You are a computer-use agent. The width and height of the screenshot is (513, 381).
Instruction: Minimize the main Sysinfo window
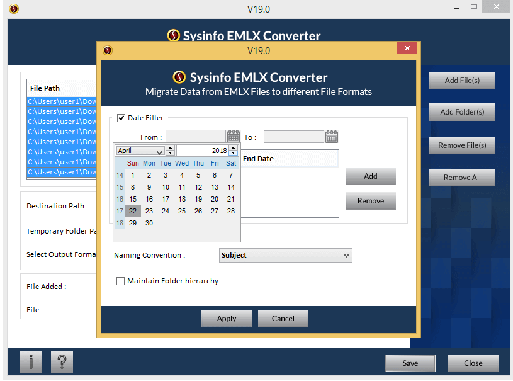click(x=457, y=7)
